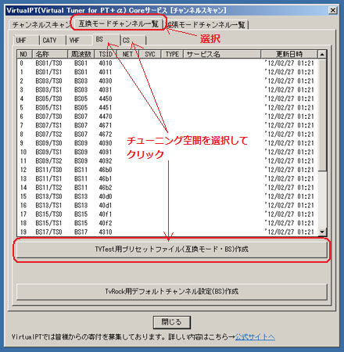Image resolution: width=344 pixels, height=352 pixels.
Task: Open the 互換モードチャンネル一覧 tab
Action: pyautogui.click(x=119, y=23)
